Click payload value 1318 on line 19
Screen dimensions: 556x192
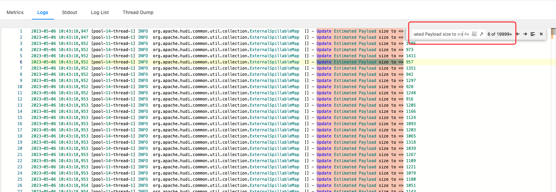(411, 142)
